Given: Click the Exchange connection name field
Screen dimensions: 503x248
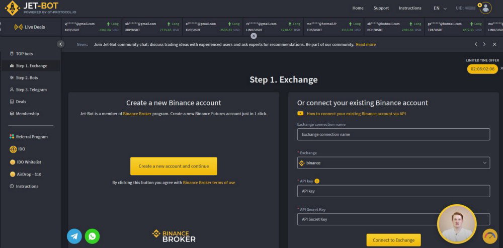Looking at the screenshot, I should [394, 134].
